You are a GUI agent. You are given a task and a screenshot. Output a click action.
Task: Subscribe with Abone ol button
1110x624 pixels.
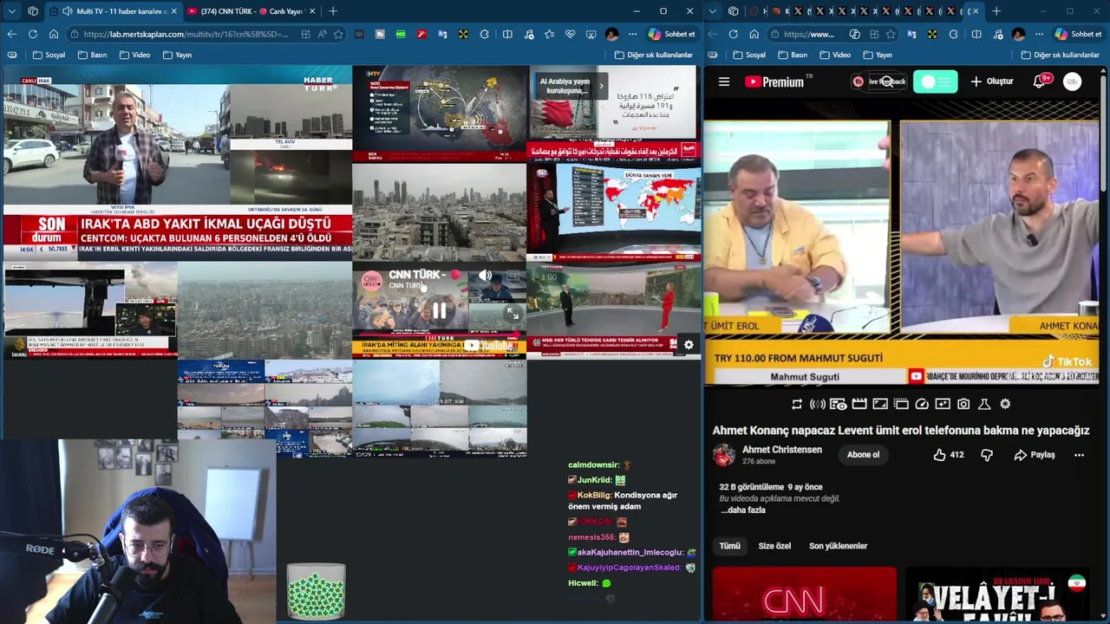(x=863, y=455)
